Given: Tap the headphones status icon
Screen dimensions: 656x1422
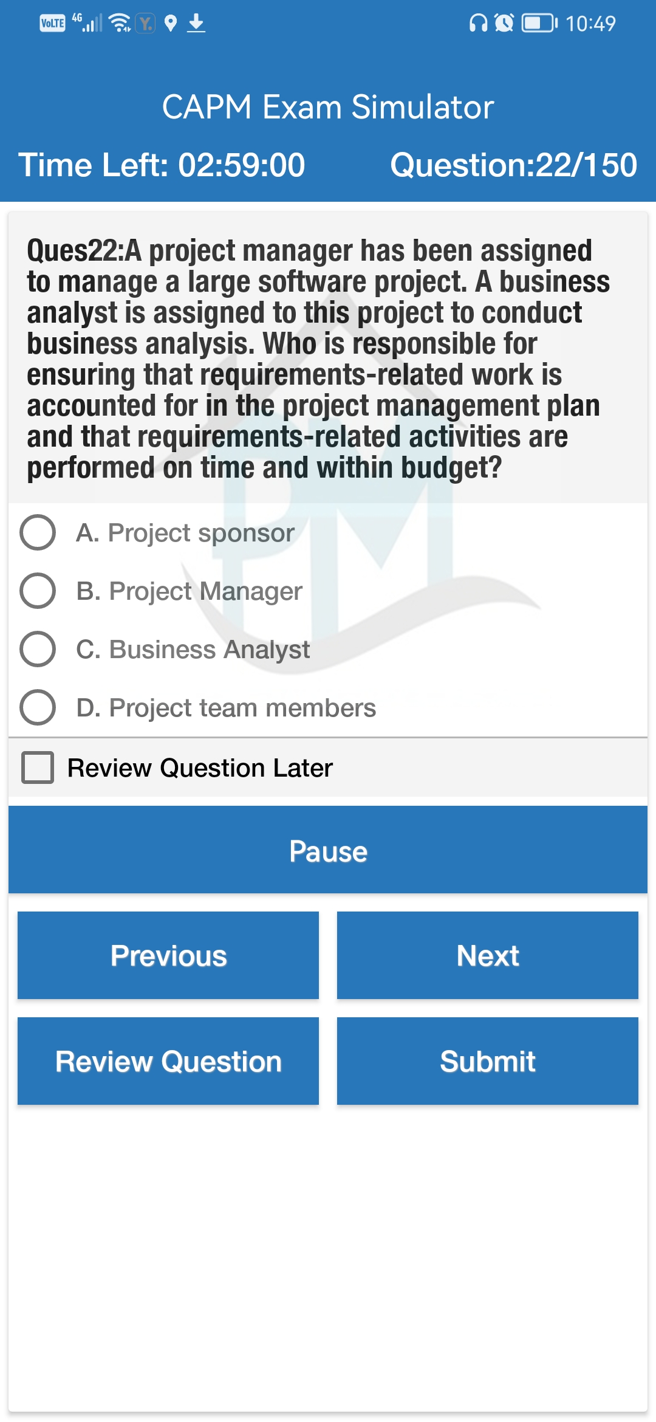Looking at the screenshot, I should click(x=479, y=24).
